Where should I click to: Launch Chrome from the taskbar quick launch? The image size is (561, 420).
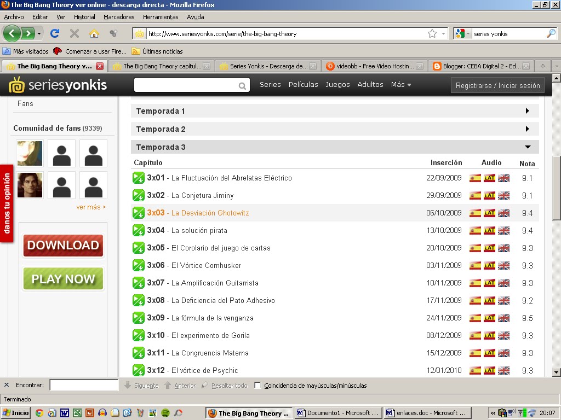tap(39, 413)
